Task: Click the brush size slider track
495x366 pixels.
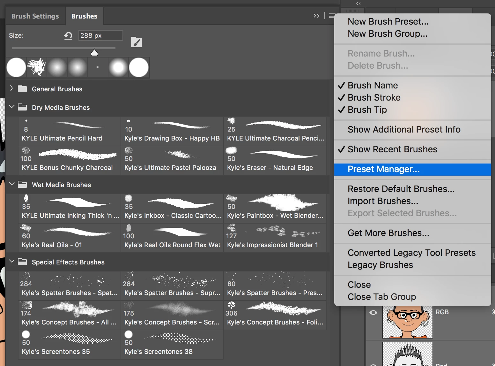Action: coord(64,48)
